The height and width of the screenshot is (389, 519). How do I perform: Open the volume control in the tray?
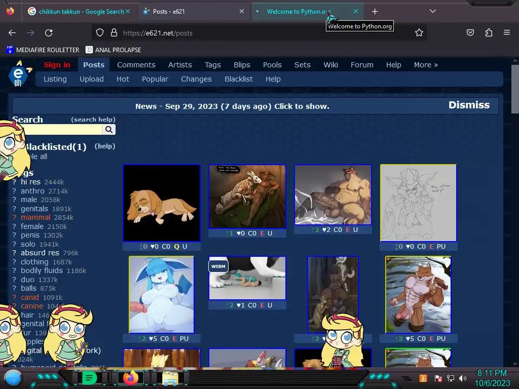tap(463, 378)
